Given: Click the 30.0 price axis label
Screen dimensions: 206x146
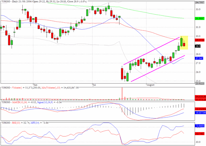Looking at the screenshot, I should point(198,36).
